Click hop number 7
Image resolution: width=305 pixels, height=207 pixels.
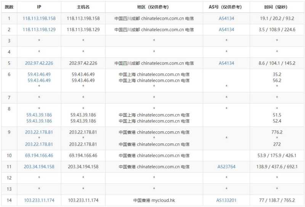(x=9, y=97)
